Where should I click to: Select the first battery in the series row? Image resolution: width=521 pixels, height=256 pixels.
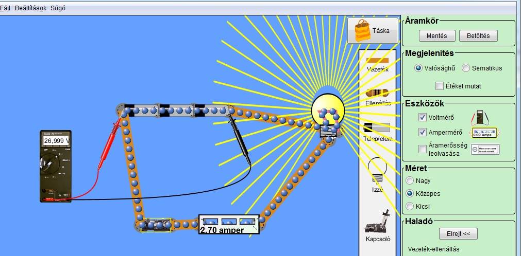141,110
